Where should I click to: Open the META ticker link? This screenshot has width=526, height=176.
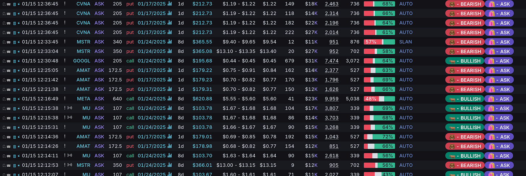click(83, 99)
